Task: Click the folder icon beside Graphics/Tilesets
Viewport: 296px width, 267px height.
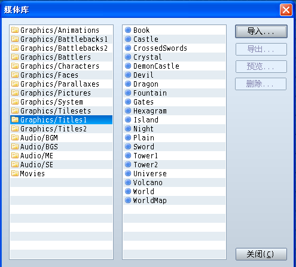Action: coord(15,111)
